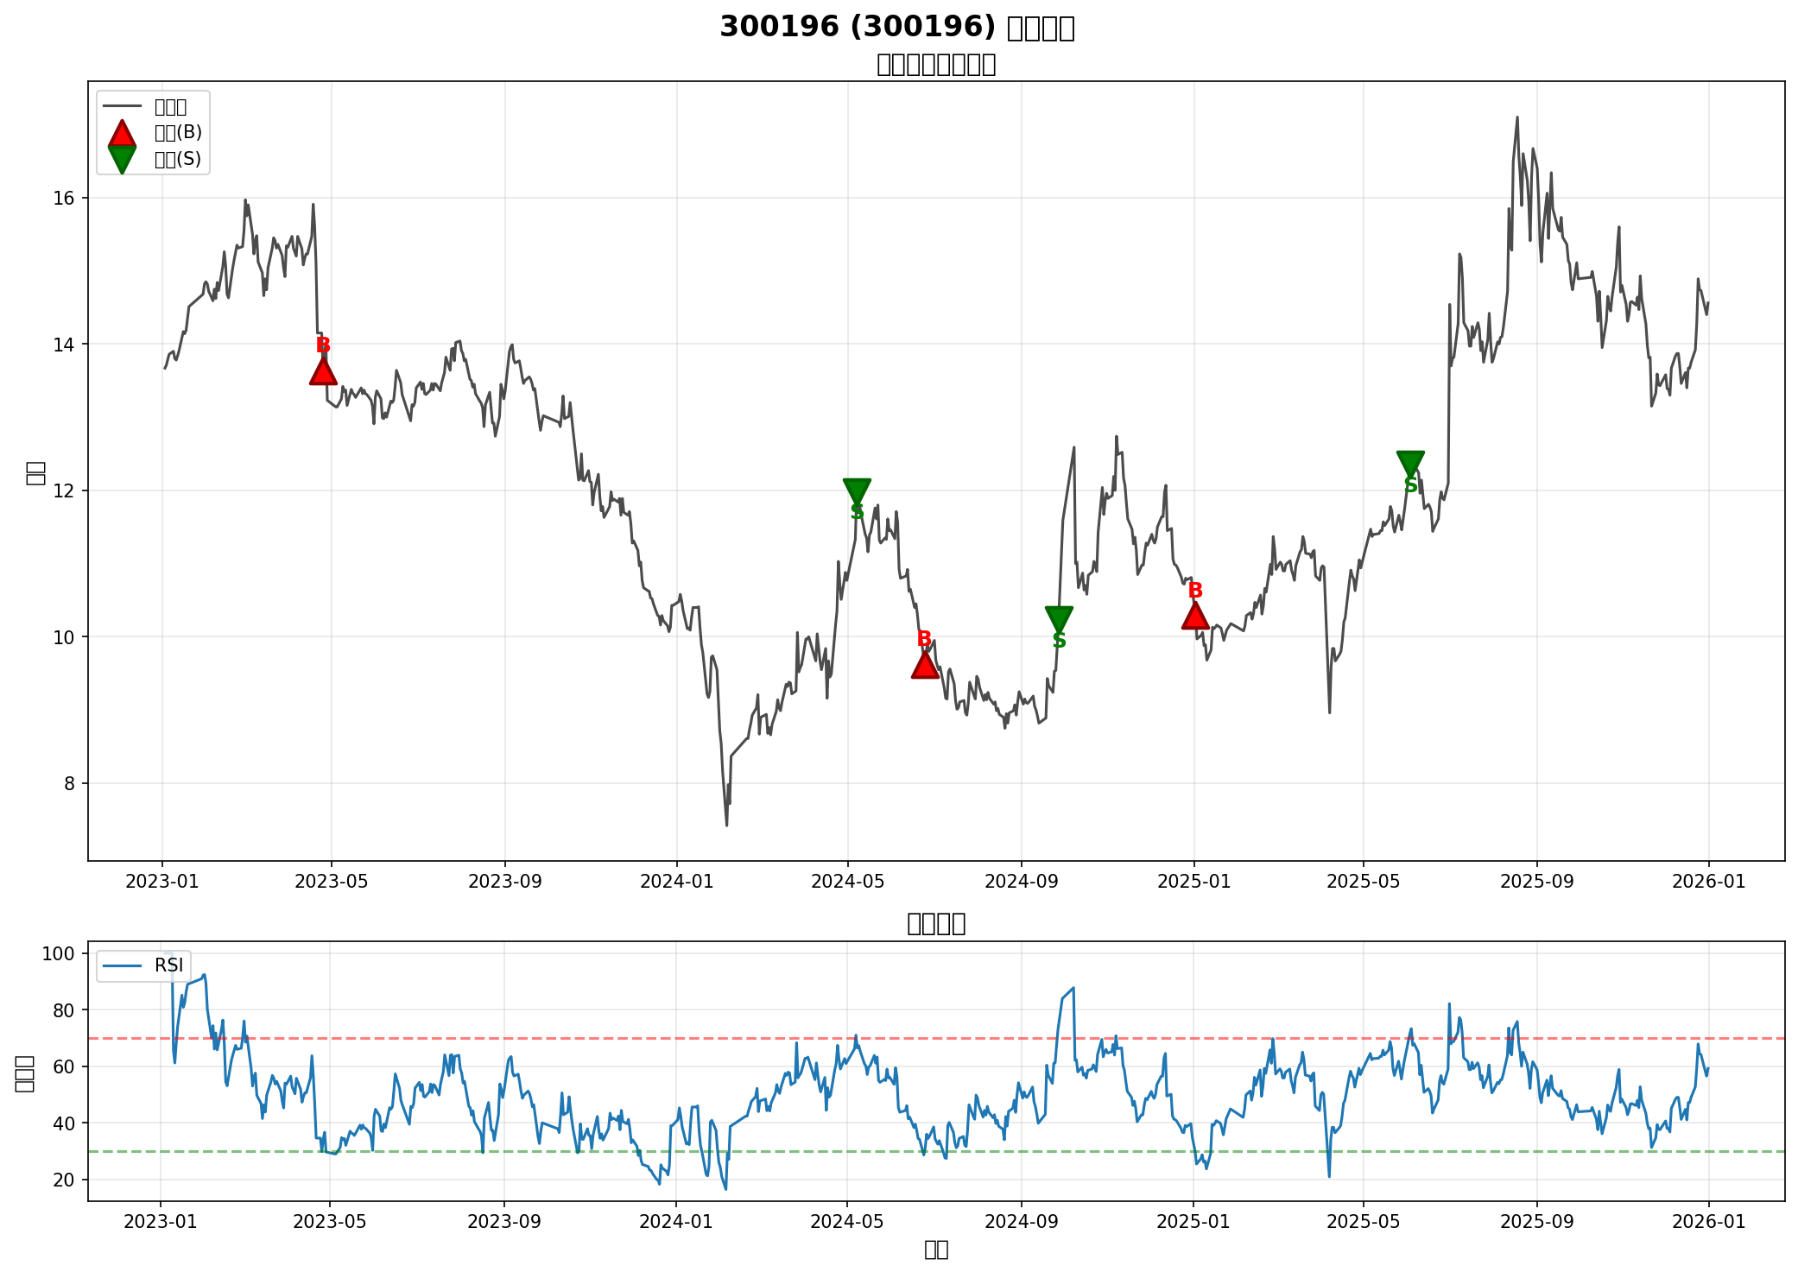
Task: Click the 2024-09 label under the price chart
Action: (x=1022, y=882)
